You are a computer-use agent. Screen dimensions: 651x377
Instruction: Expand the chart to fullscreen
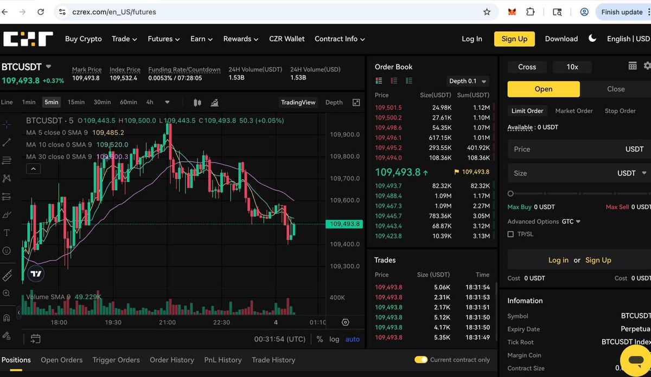356,102
